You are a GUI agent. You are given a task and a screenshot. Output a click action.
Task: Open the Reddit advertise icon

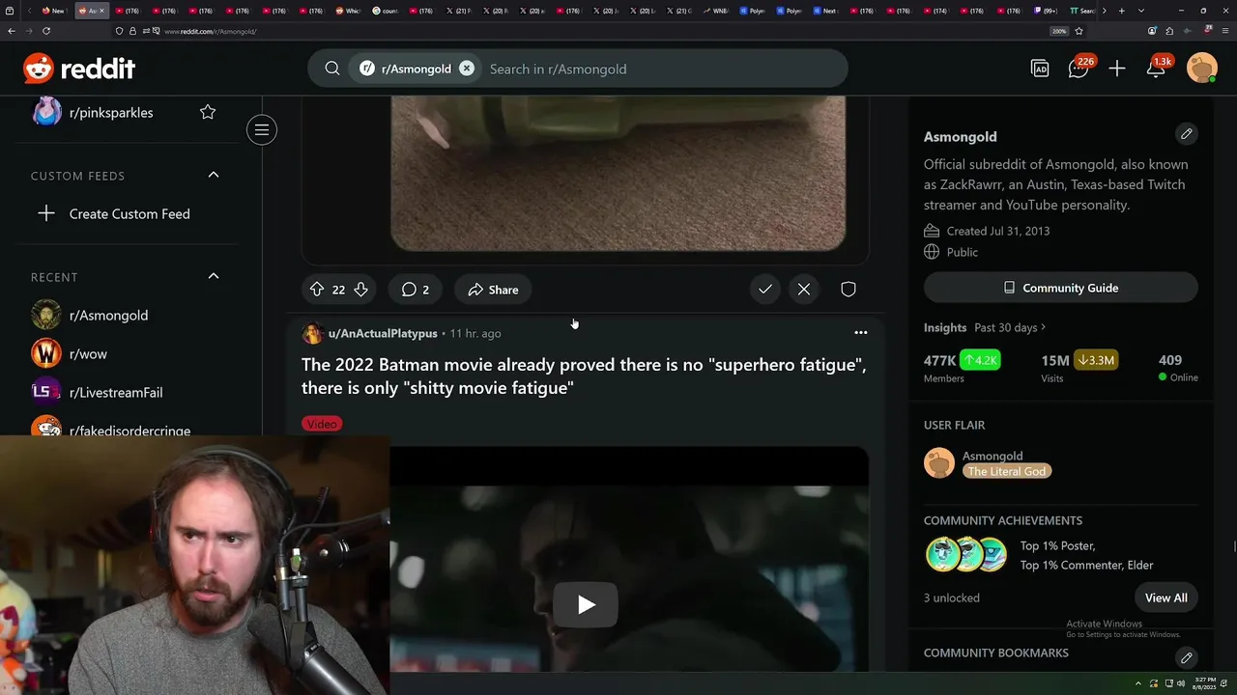pyautogui.click(x=1040, y=69)
